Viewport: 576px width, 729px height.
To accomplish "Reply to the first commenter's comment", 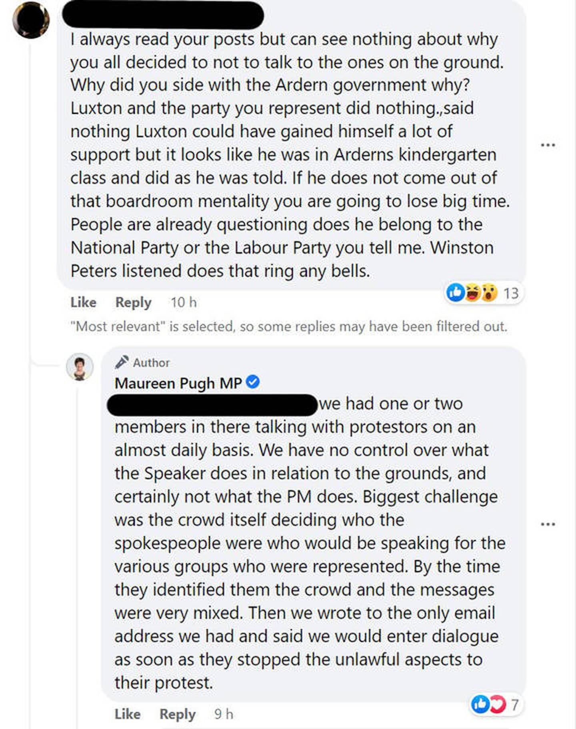I will click(x=133, y=302).
